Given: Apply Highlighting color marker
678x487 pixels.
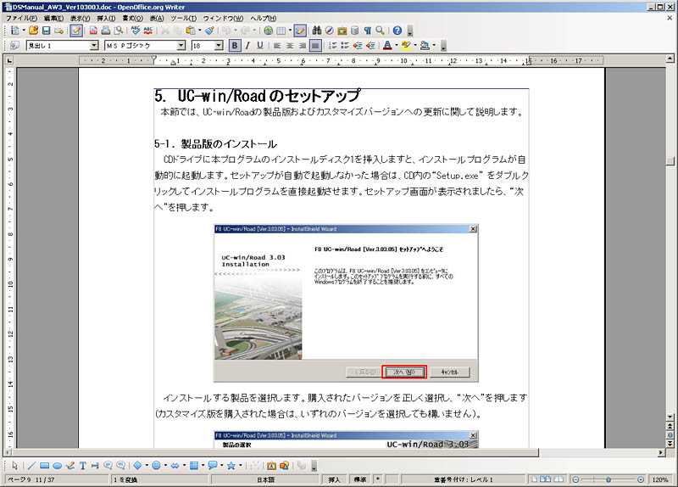Looking at the screenshot, I should pos(406,46).
